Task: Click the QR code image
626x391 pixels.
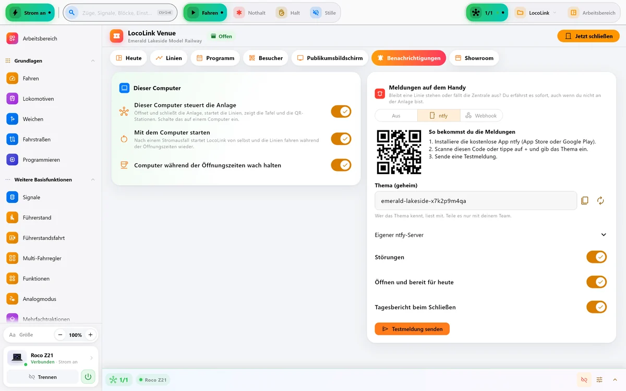Action: (399, 152)
